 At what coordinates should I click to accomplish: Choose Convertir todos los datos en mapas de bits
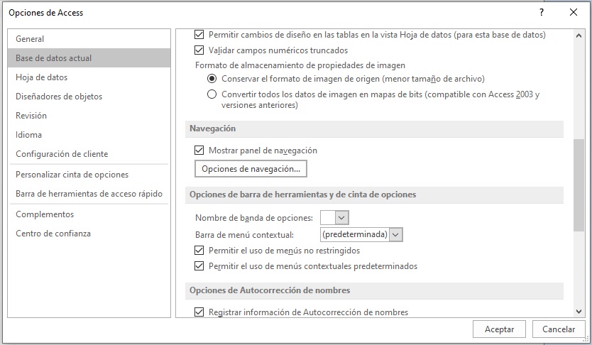click(x=212, y=94)
